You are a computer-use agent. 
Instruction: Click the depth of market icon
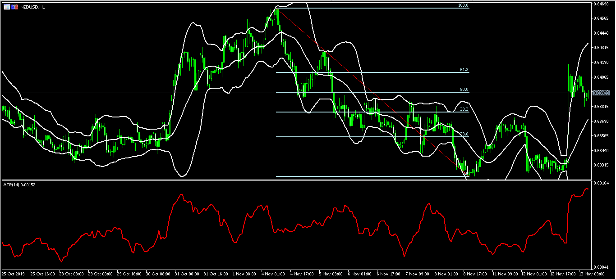click(7, 7)
